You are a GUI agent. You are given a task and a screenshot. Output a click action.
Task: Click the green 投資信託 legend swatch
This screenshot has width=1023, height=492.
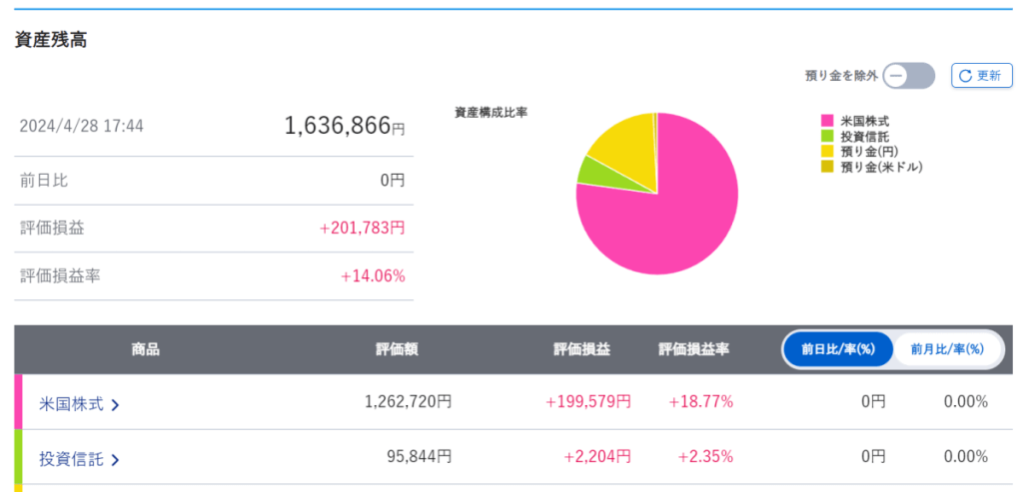(827, 136)
